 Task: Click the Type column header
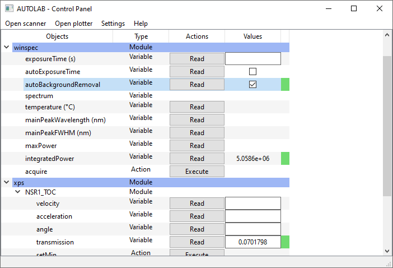click(x=141, y=36)
